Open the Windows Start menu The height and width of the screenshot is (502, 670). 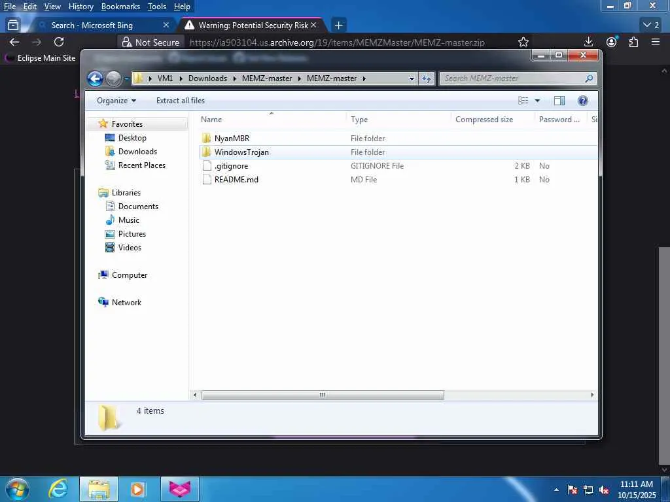click(18, 489)
